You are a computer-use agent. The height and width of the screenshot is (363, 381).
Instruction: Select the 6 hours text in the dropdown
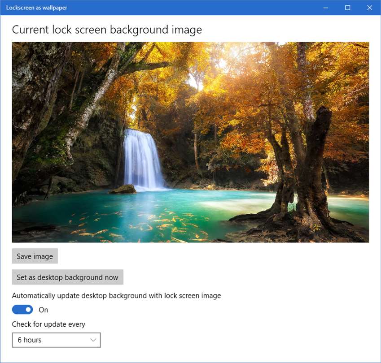30,340
